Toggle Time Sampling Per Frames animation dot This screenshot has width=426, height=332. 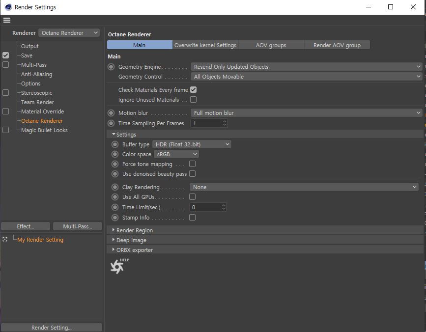pyautogui.click(x=111, y=123)
